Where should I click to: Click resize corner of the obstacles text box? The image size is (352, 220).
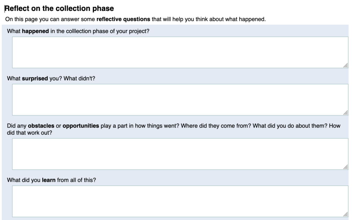point(345,167)
